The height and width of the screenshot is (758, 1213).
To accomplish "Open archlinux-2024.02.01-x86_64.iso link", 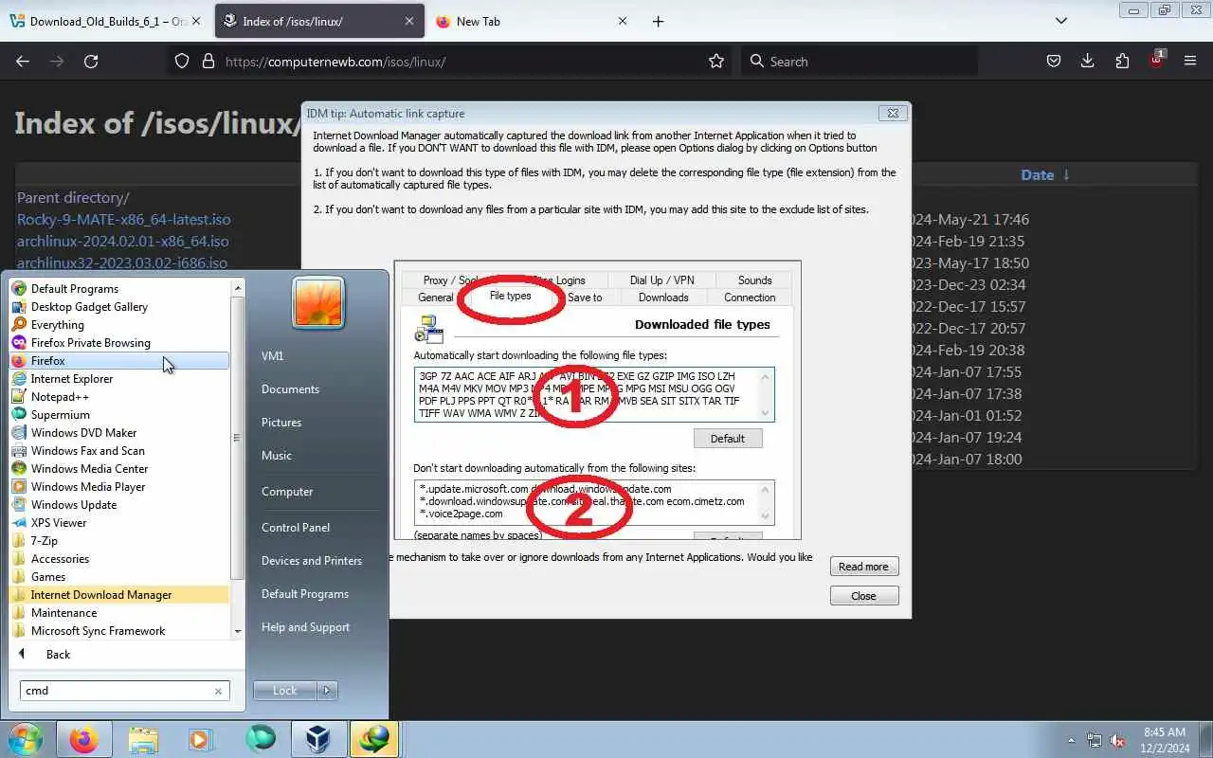I will [123, 242].
